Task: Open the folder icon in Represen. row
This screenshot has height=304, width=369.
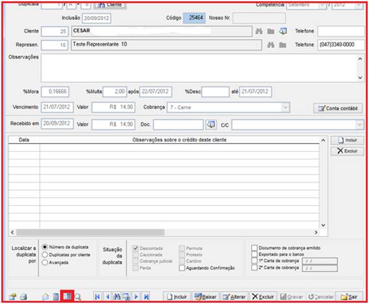Action: 283,45
